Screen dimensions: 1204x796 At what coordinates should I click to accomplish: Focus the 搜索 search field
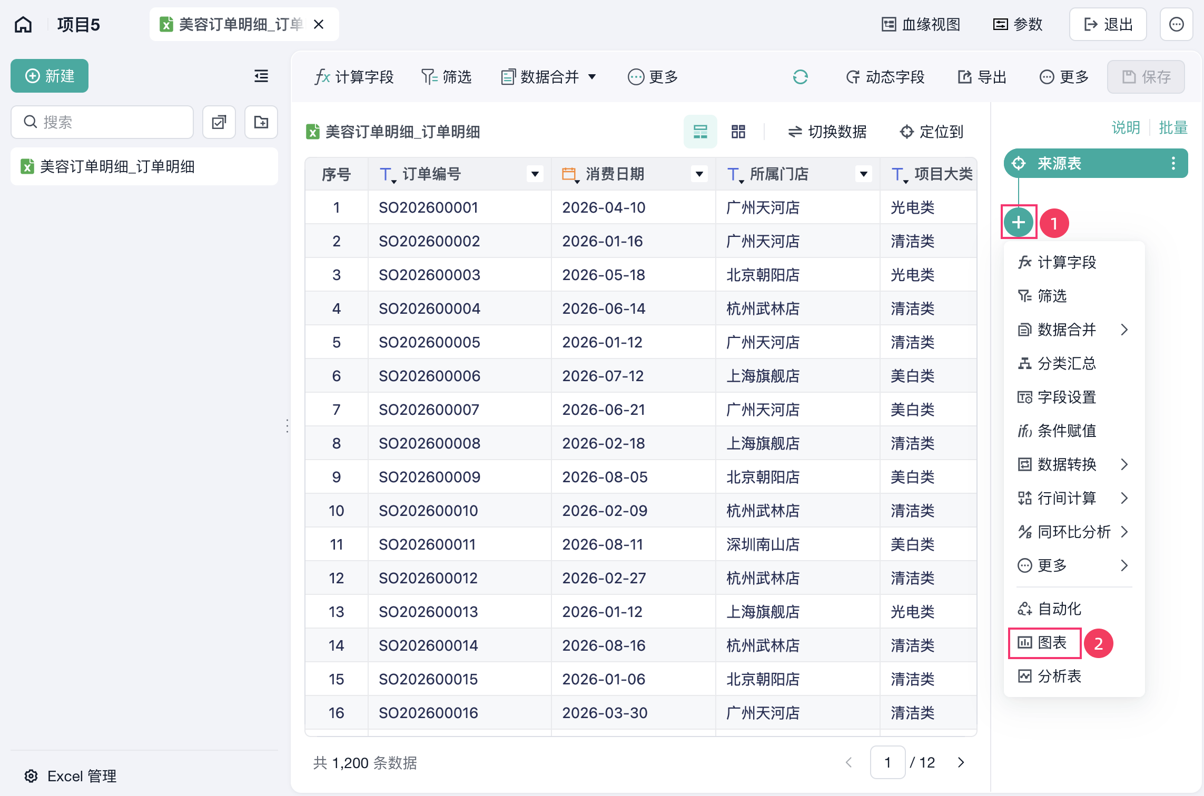102,122
